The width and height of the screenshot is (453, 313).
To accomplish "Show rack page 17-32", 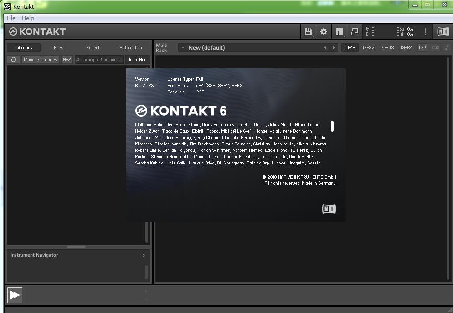I will pos(368,48).
